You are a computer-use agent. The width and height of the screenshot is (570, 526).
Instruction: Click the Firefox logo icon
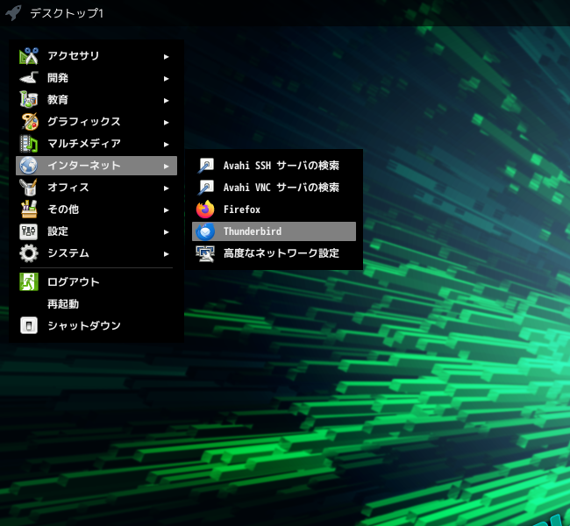click(205, 210)
